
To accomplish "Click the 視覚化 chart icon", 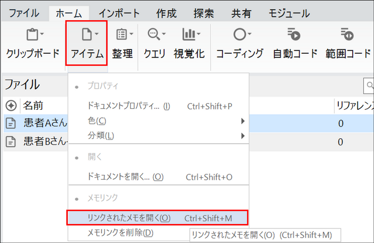I will 189,35.
